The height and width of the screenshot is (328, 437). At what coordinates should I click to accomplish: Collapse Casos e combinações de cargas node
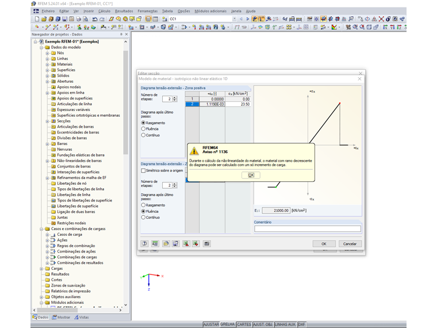(41, 229)
